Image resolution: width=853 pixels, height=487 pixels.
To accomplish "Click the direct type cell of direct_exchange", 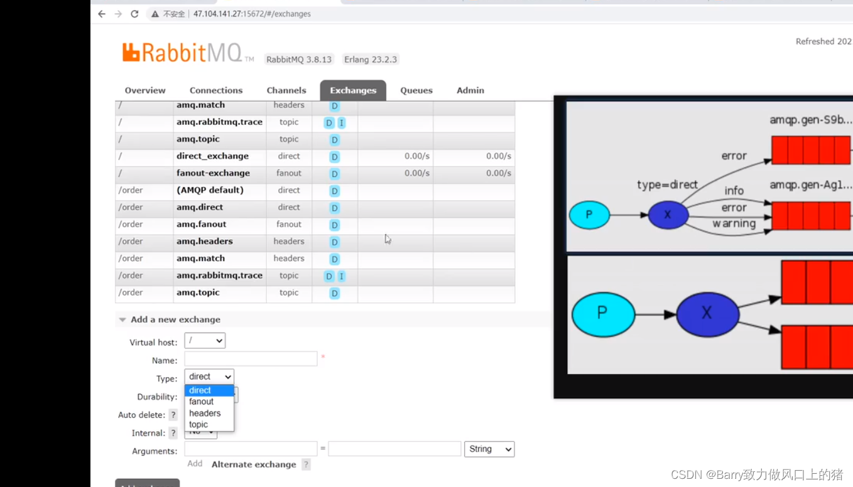I will pos(289,156).
